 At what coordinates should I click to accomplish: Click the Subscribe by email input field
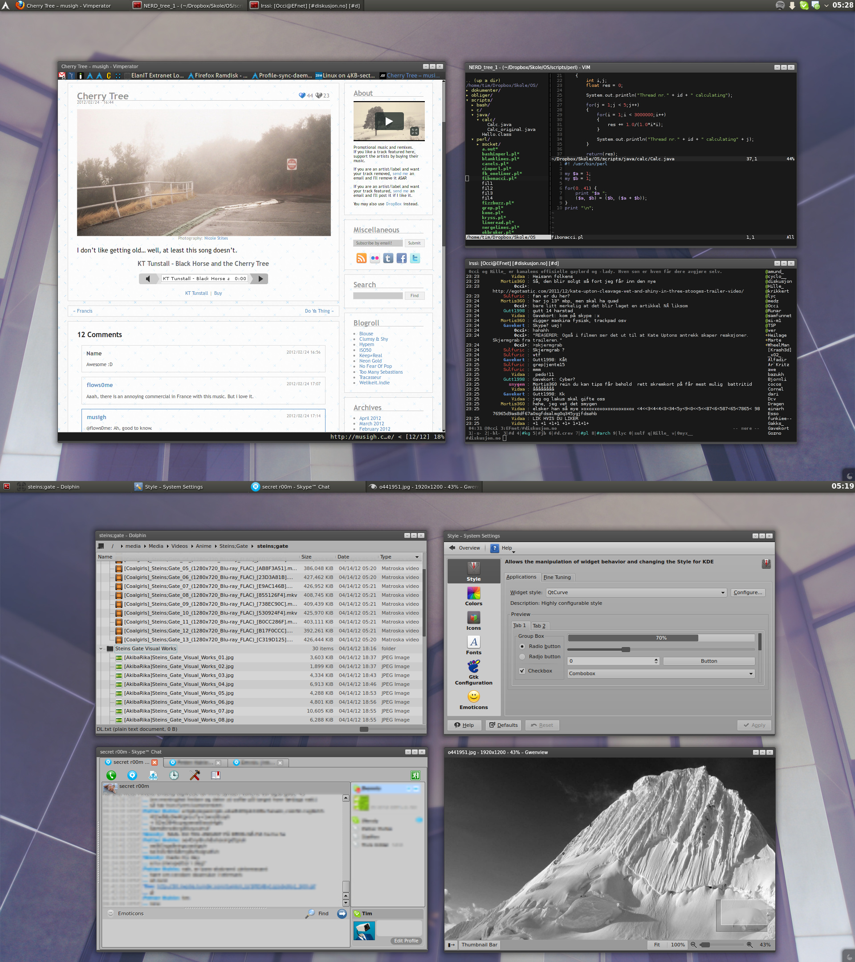pos(378,243)
